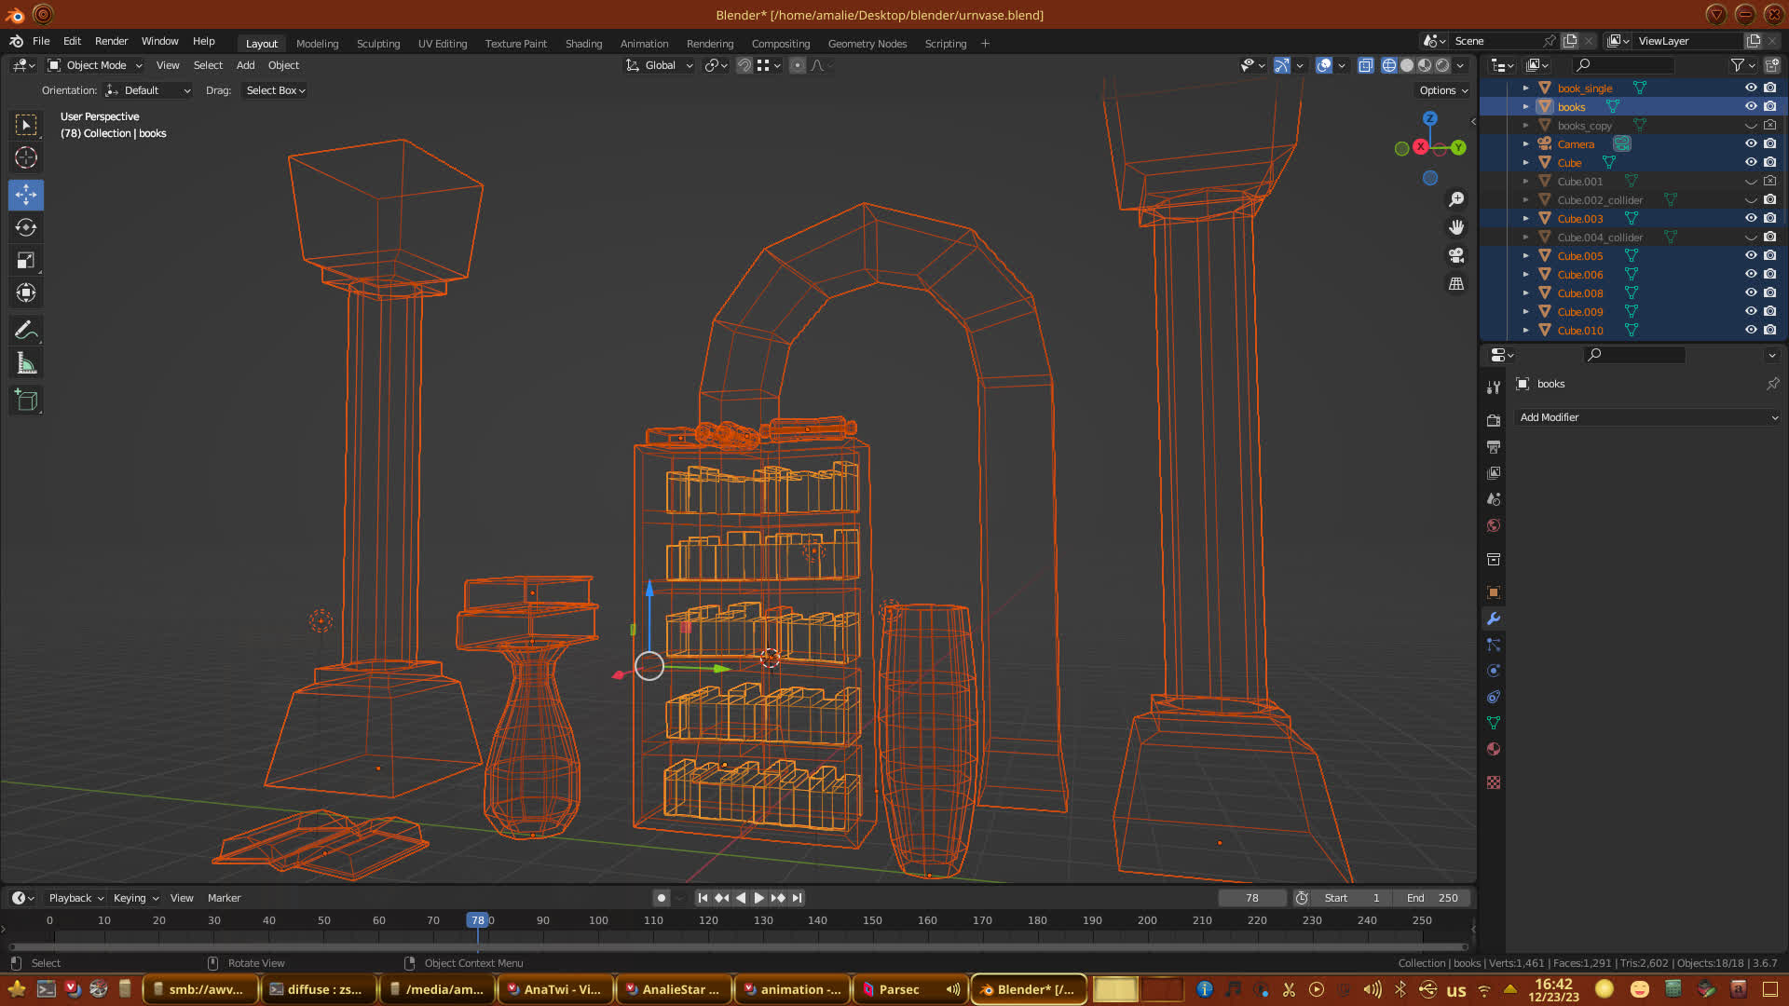This screenshot has height=1006, width=1789.
Task: Click the viewport Options button
Action: pos(1443,90)
